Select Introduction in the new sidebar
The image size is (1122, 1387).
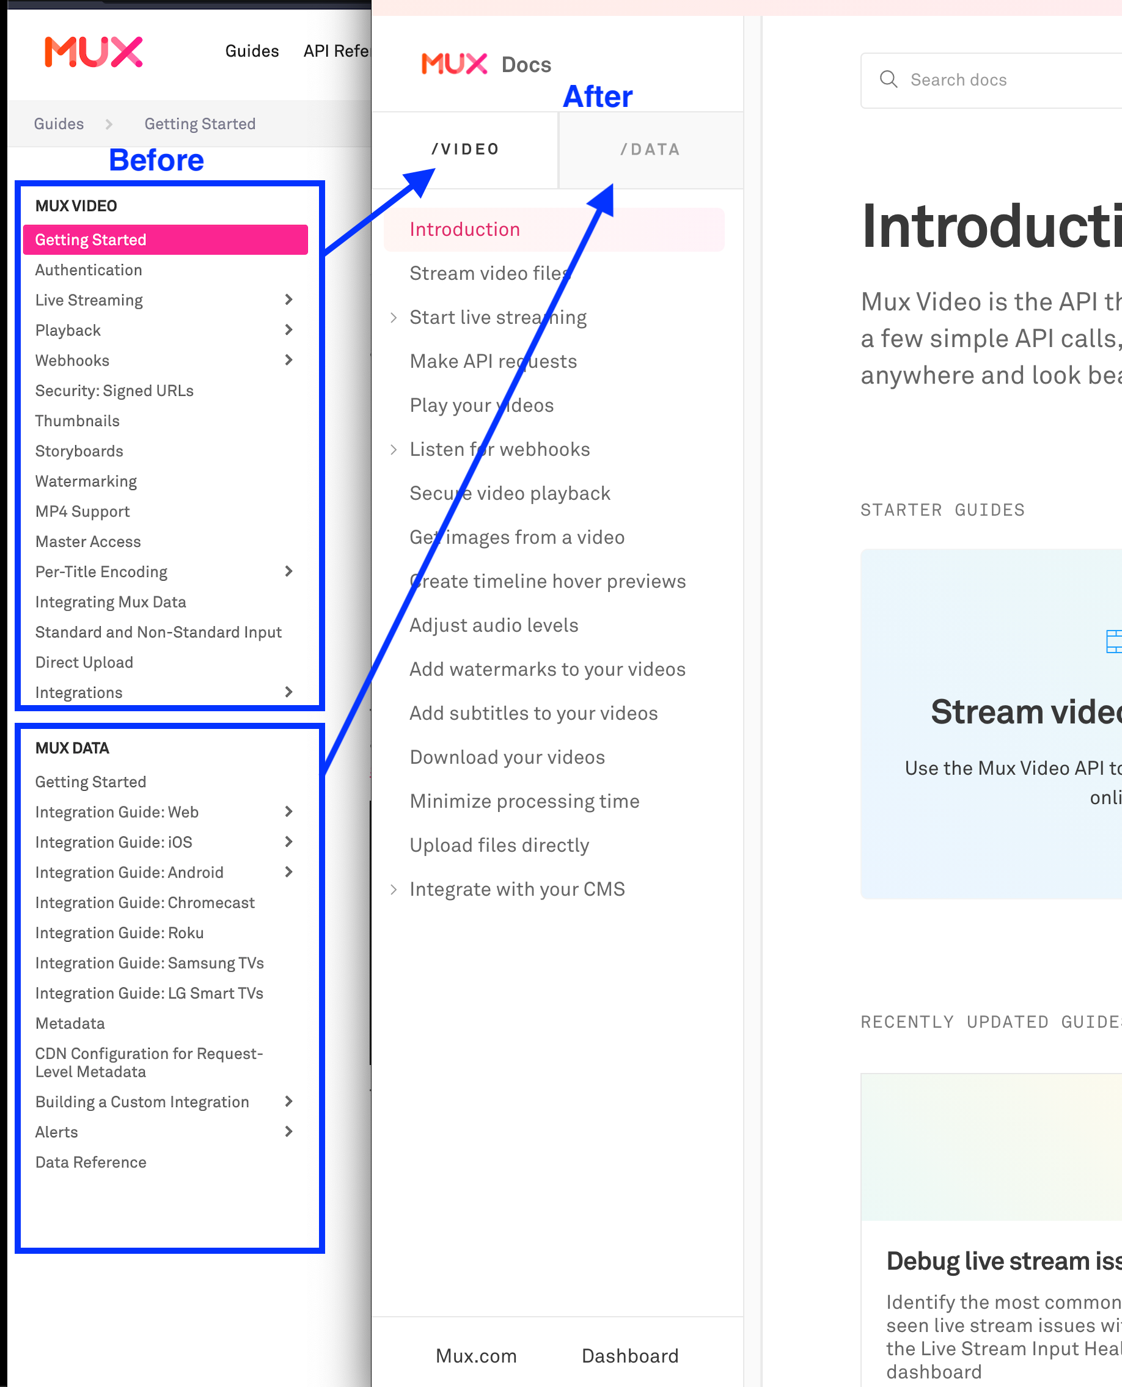click(x=554, y=230)
